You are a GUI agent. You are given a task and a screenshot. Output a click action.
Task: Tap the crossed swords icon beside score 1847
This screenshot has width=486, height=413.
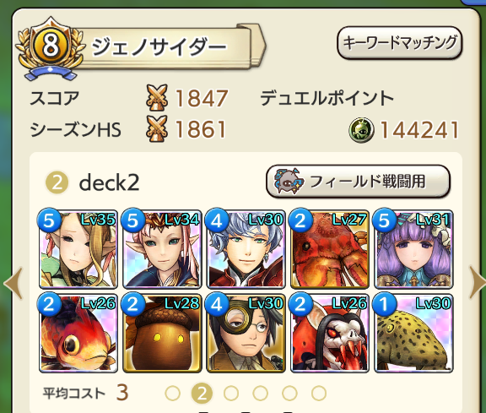pos(157,98)
